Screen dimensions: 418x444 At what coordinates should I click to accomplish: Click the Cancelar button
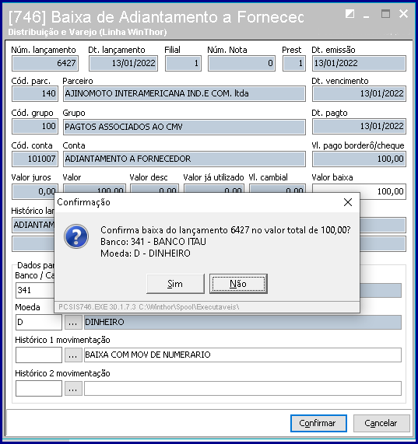click(x=381, y=423)
